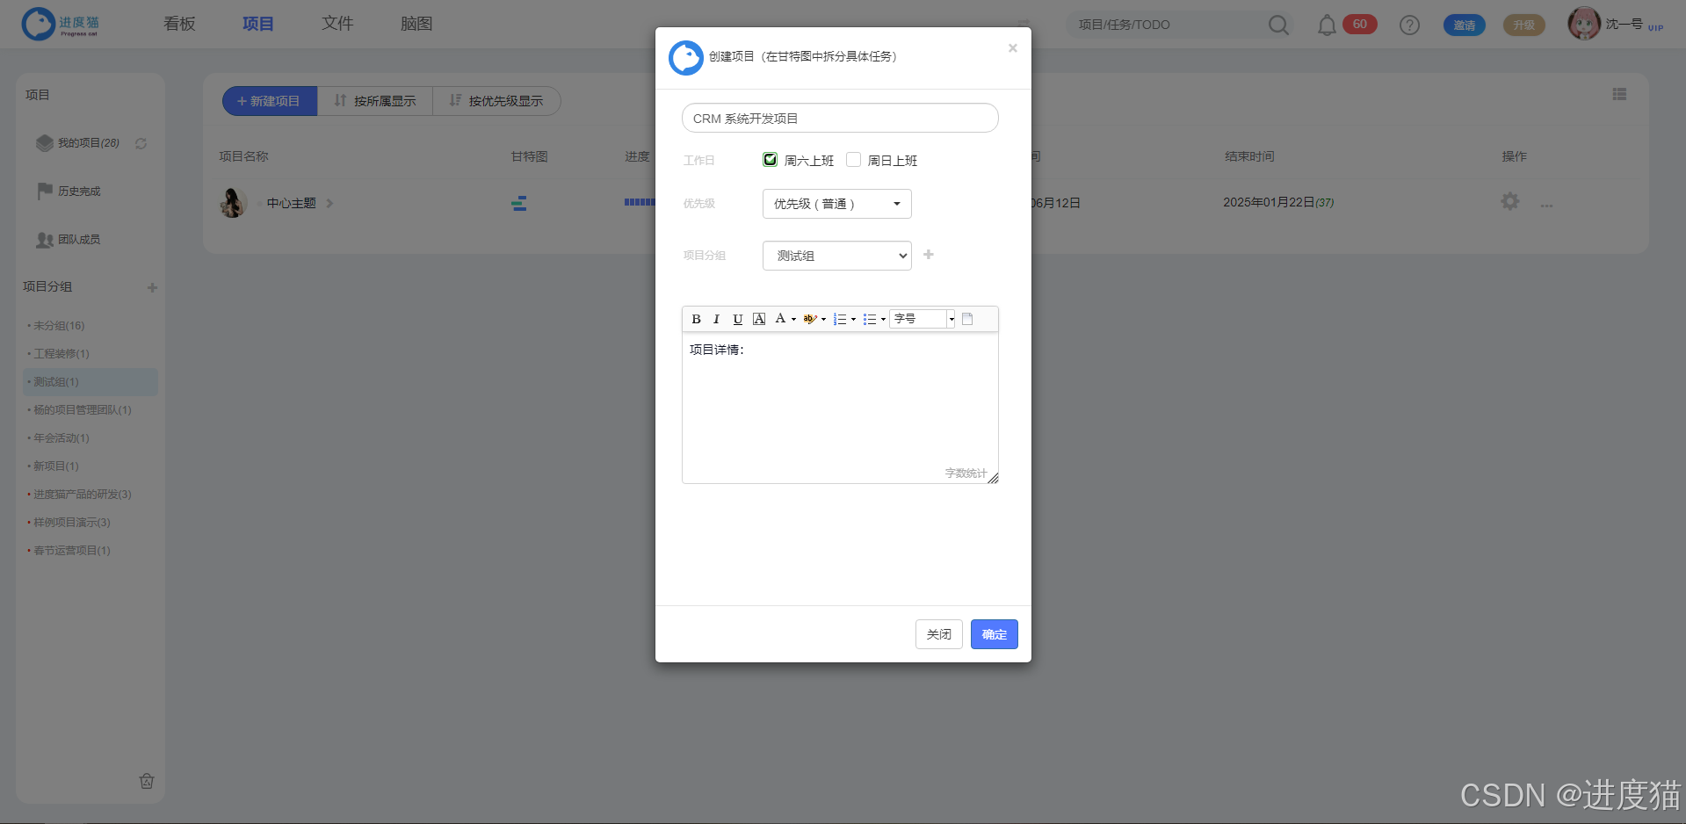Image resolution: width=1686 pixels, height=824 pixels.
Task: Open user avatar 沈一号
Action: coord(1584,24)
